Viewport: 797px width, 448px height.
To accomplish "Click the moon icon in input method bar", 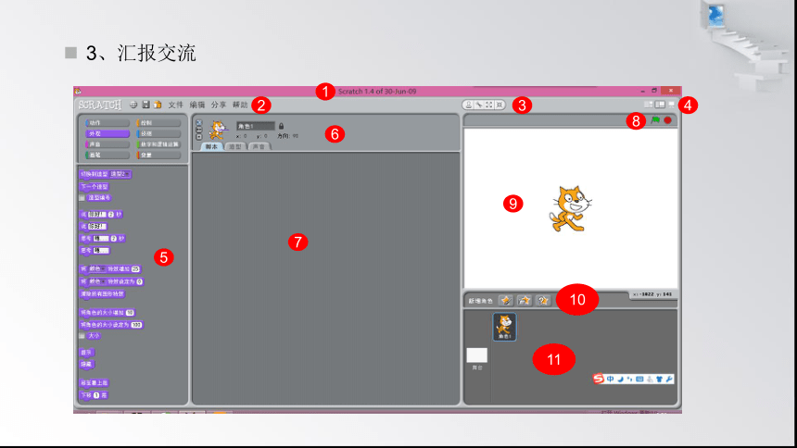I will (x=620, y=379).
